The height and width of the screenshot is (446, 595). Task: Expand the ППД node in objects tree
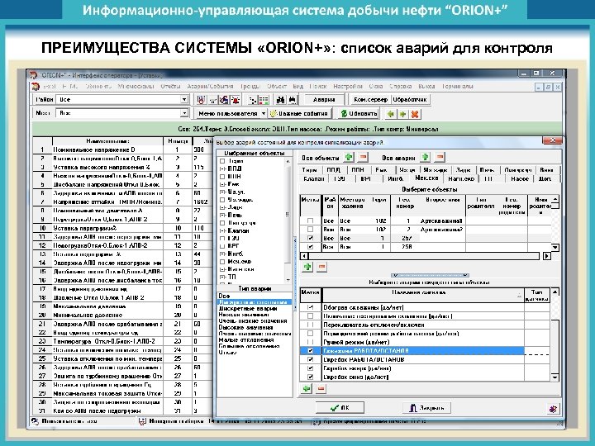pos(223,168)
